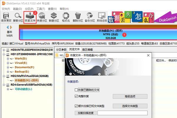Expand the Work(D:) partition node
The height and width of the screenshot is (118, 177).
[8, 59]
